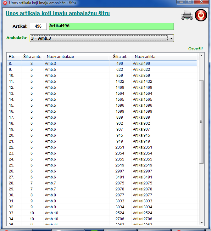211x231 pixels.
Task: Select row with Artikal1432
Action: (102, 82)
